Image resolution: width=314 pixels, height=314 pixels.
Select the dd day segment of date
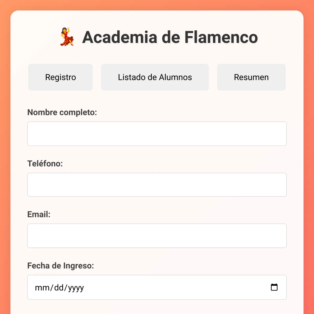(59, 288)
